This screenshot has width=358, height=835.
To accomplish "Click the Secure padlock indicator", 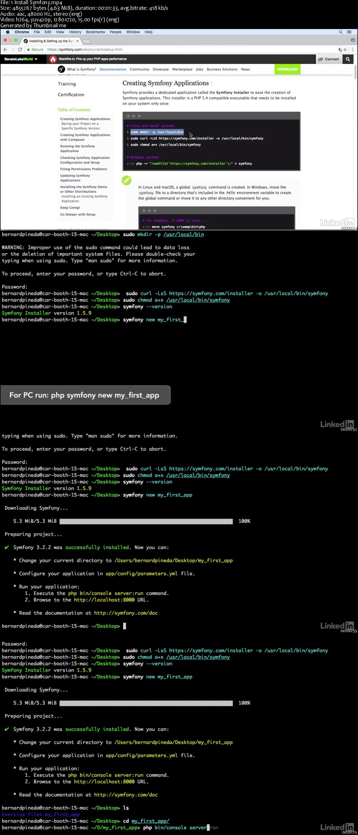I will click(x=35, y=49).
